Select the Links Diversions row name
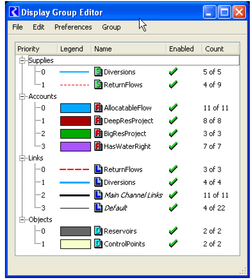The width and height of the screenshot is (252, 280). (119, 182)
